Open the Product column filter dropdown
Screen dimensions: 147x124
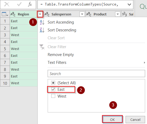click(x=118, y=14)
